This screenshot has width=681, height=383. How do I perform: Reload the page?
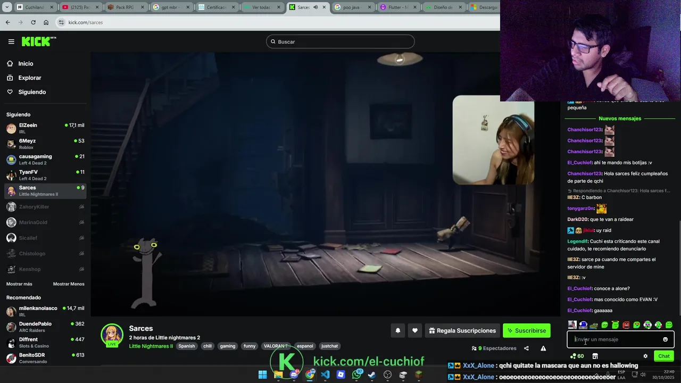pyautogui.click(x=33, y=22)
